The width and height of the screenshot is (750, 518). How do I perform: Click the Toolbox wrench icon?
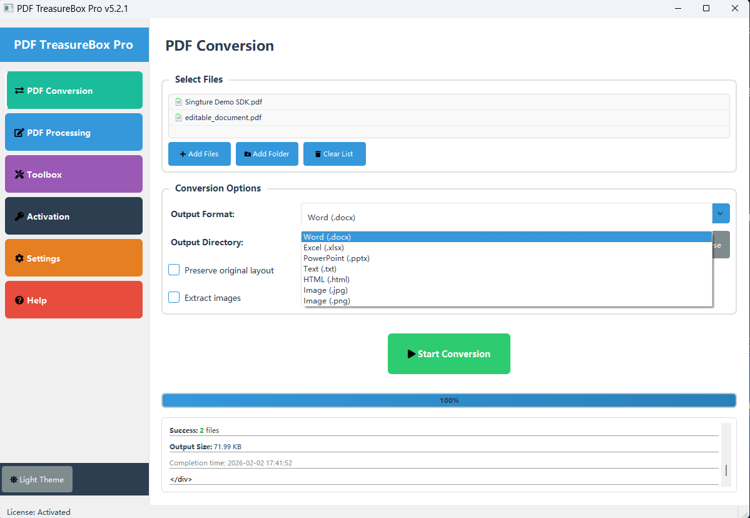(x=19, y=175)
